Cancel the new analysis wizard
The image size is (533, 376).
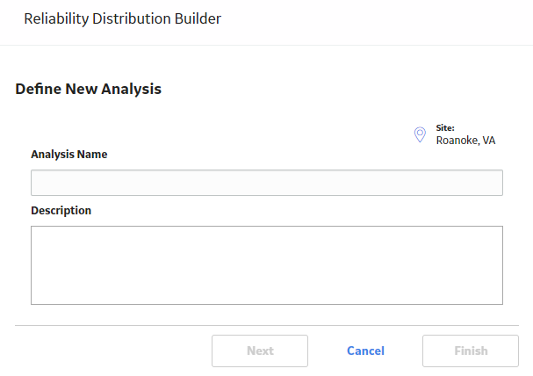tap(365, 351)
